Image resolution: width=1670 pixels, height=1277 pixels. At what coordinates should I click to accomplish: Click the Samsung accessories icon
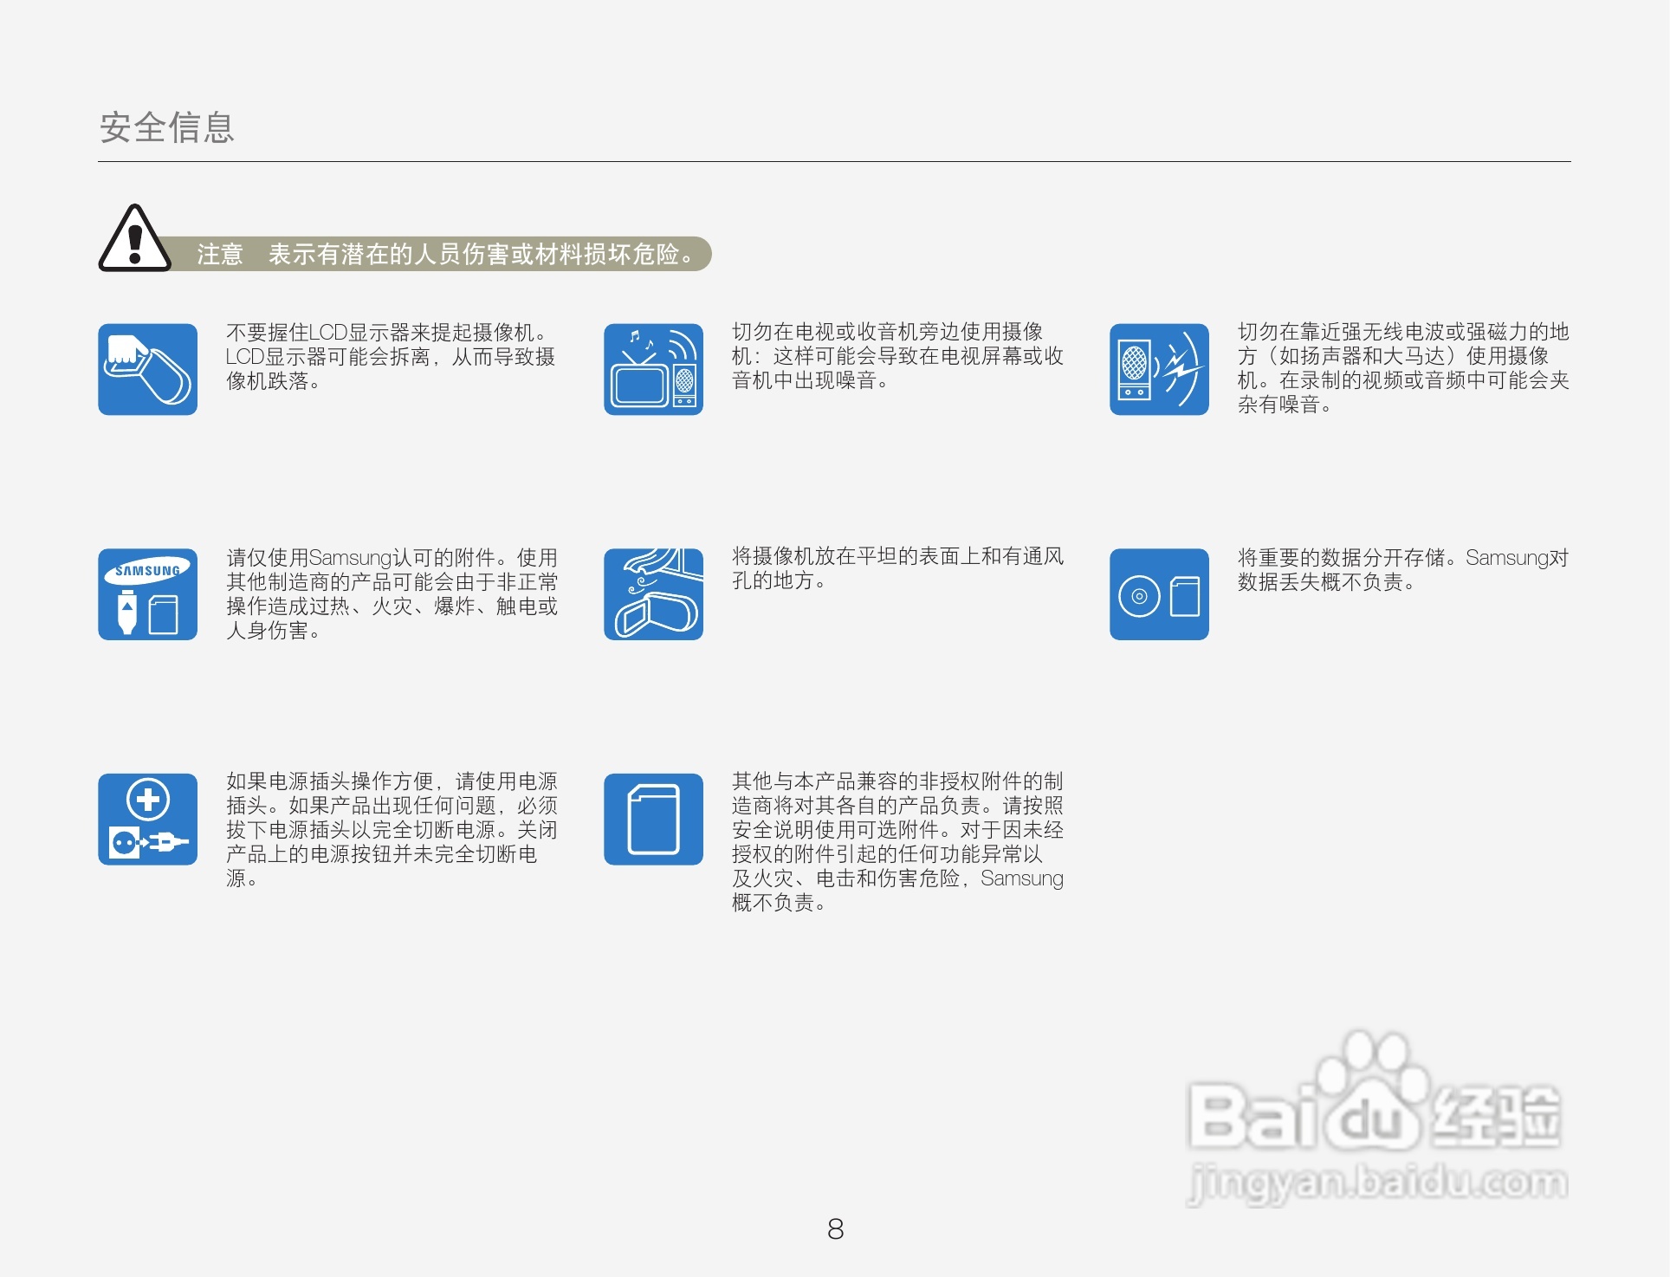pos(147,594)
